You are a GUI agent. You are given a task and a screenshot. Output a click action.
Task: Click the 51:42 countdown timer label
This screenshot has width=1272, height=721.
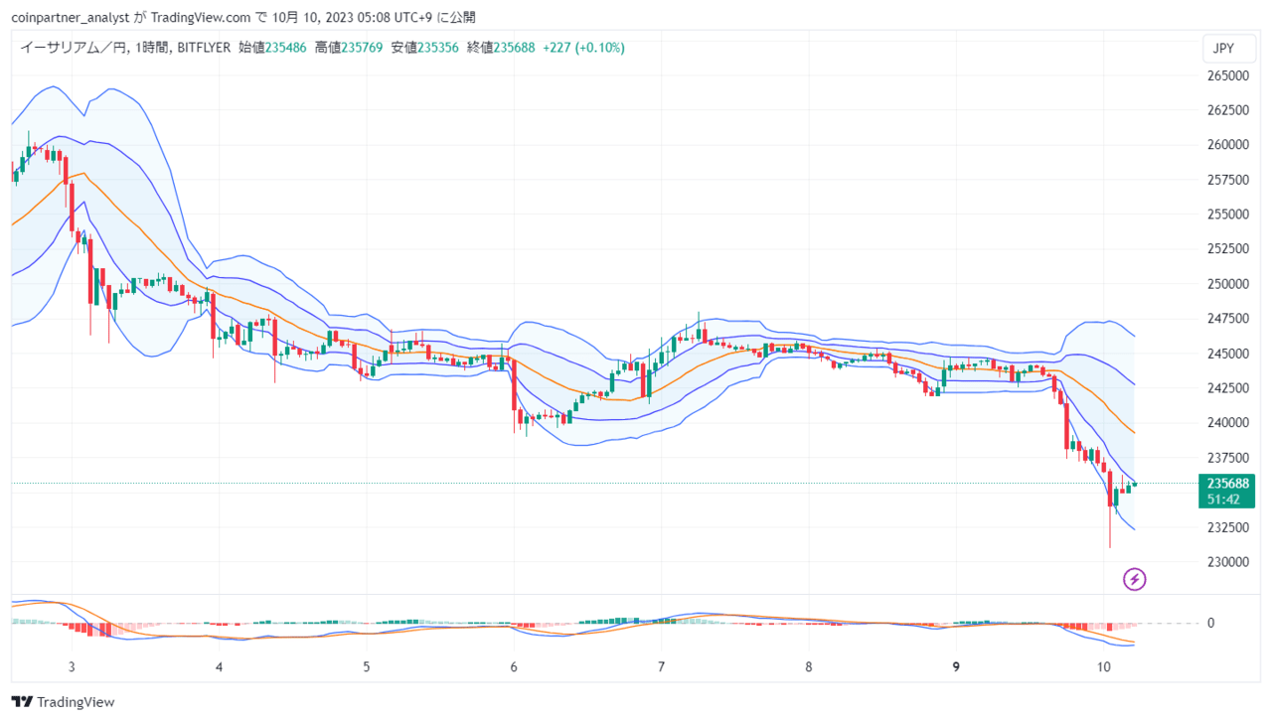[1226, 500]
